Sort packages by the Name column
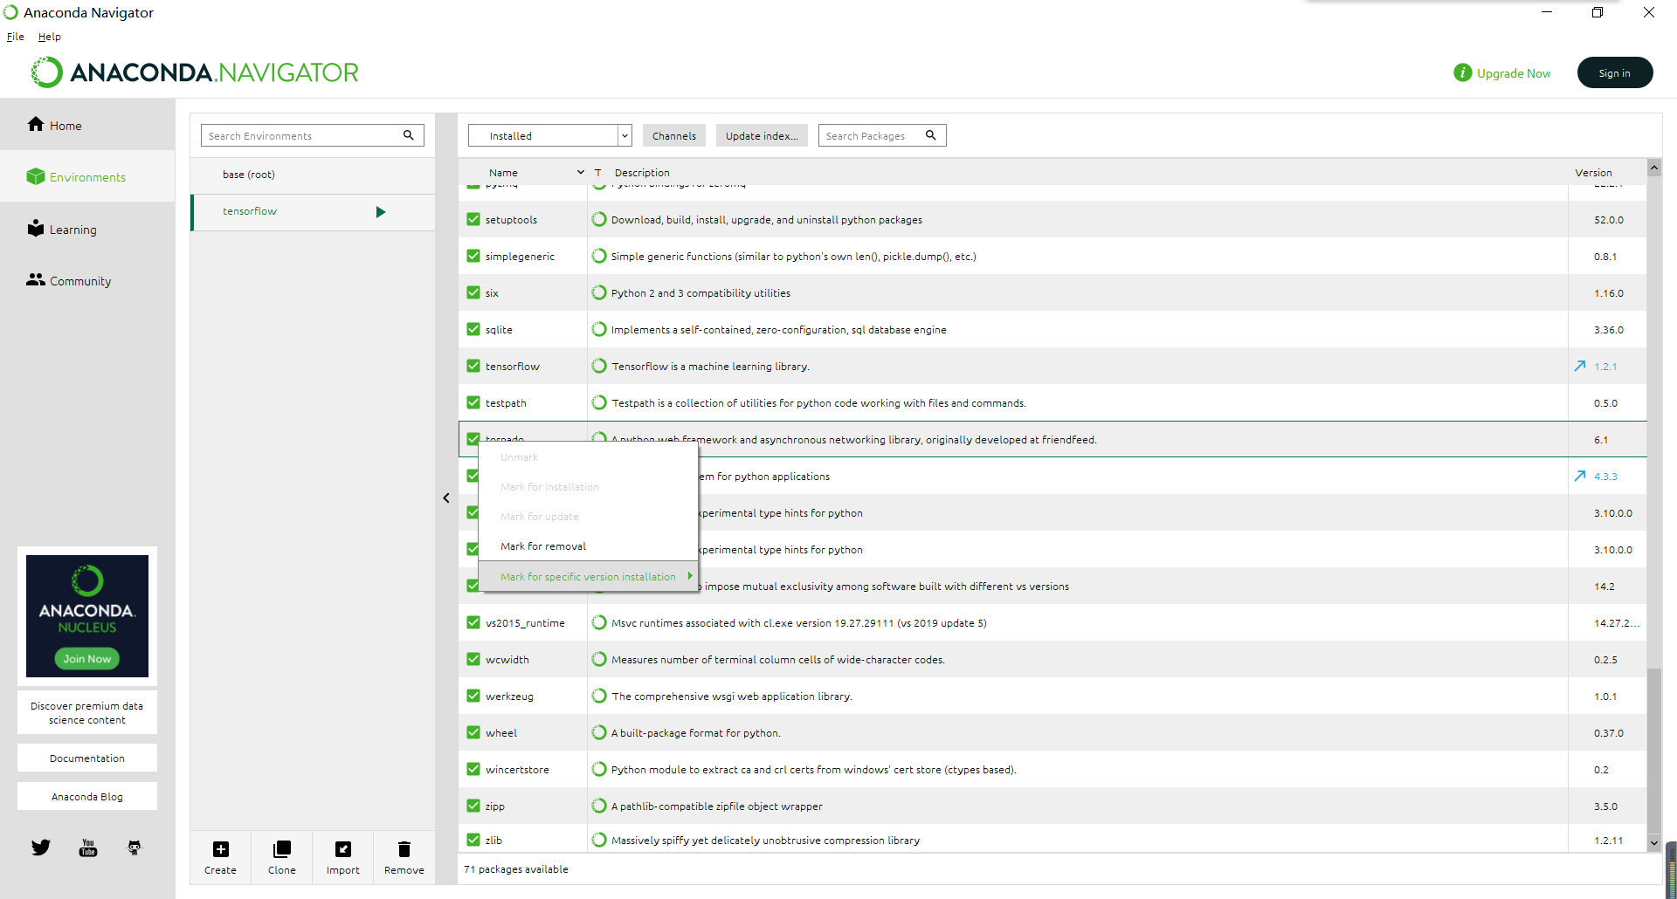Viewport: 1677px width, 899px height. pyautogui.click(x=503, y=173)
